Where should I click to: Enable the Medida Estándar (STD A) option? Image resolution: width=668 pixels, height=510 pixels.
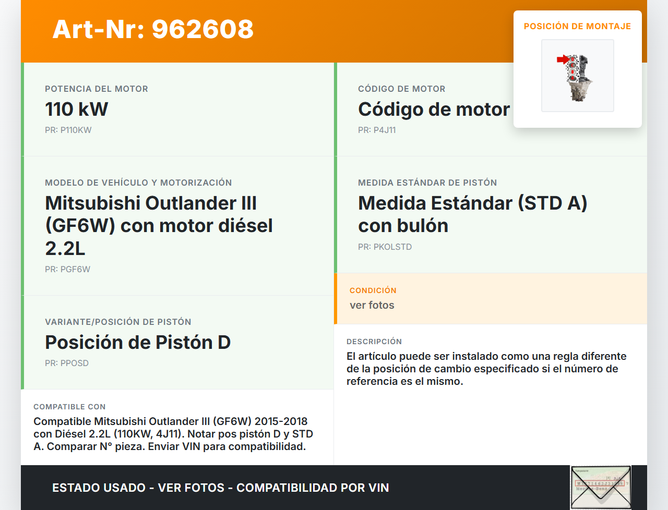[472, 214]
